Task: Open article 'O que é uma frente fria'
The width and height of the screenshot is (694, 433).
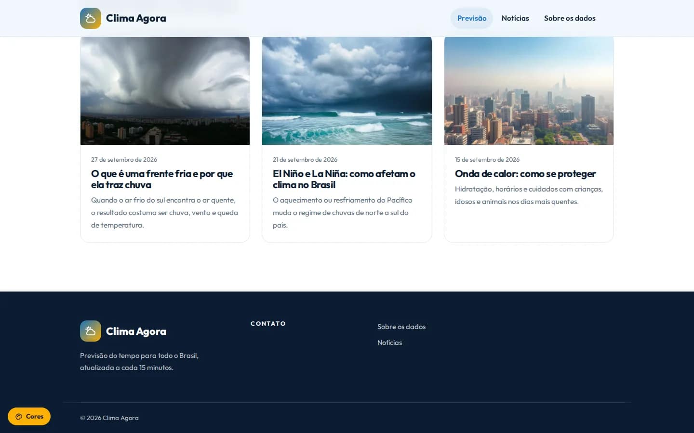Action: [162, 179]
